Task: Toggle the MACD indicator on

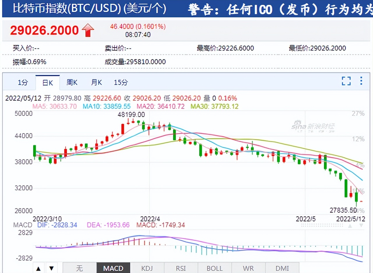Action: point(113,268)
